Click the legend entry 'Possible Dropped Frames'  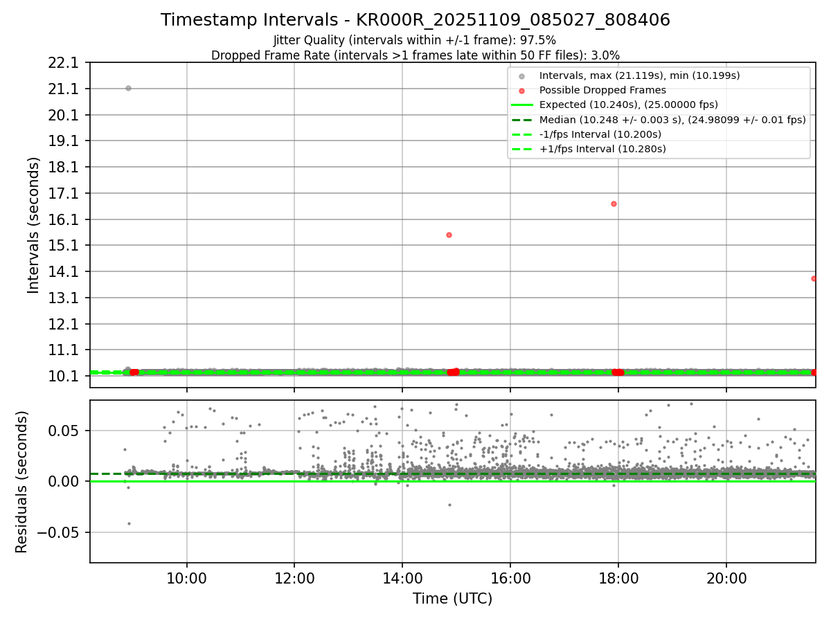coord(602,90)
